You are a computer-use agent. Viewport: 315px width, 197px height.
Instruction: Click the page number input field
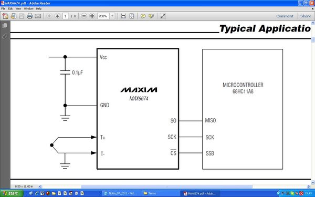tap(66, 16)
